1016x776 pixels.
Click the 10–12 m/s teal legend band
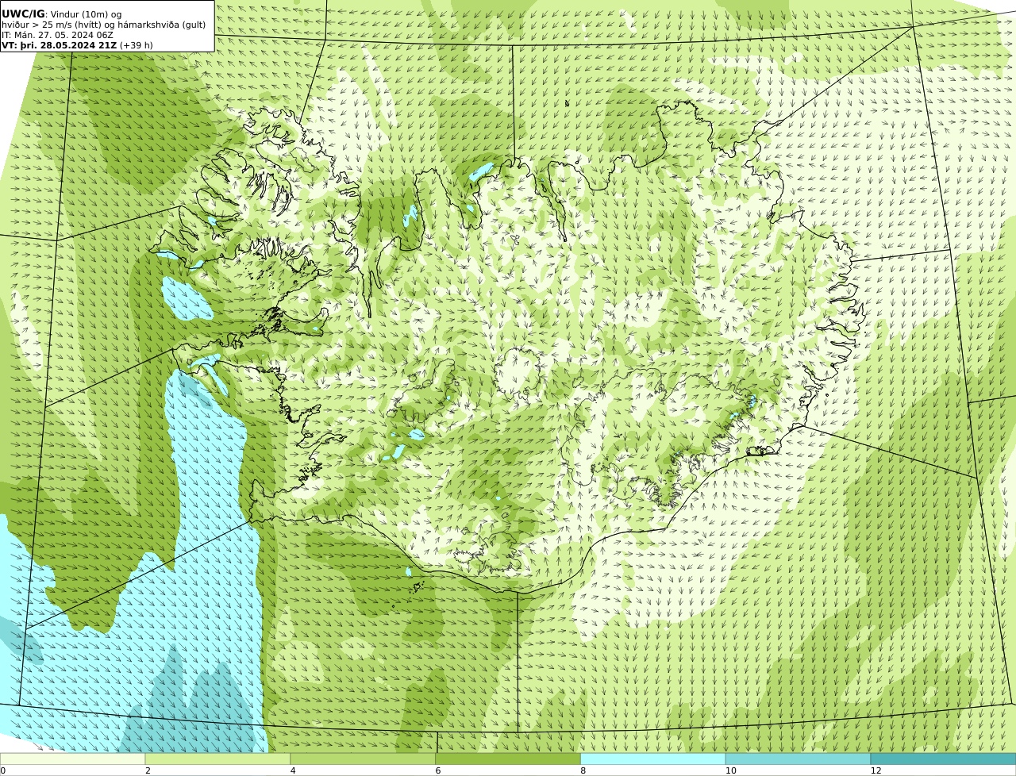[798, 759]
